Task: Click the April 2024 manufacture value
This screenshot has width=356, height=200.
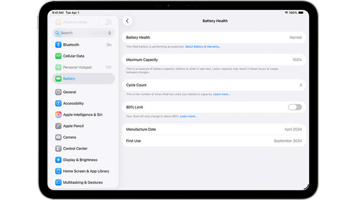Action: pyautogui.click(x=293, y=129)
